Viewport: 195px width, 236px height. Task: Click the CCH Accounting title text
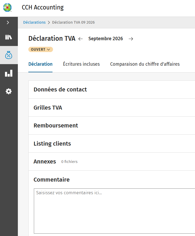tap(43, 7)
